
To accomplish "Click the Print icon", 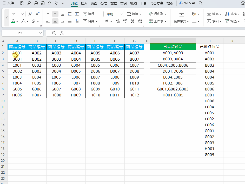I will 36,3.
